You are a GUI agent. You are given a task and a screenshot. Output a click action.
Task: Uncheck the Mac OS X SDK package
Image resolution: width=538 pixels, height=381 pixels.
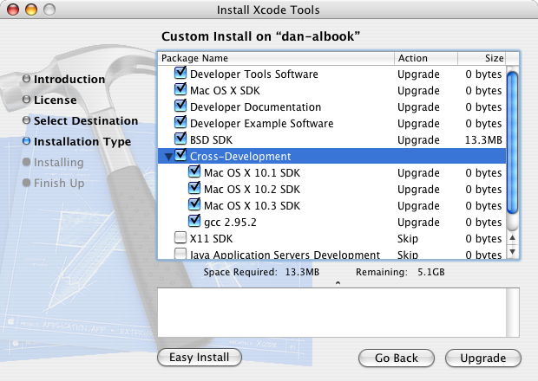click(x=180, y=91)
